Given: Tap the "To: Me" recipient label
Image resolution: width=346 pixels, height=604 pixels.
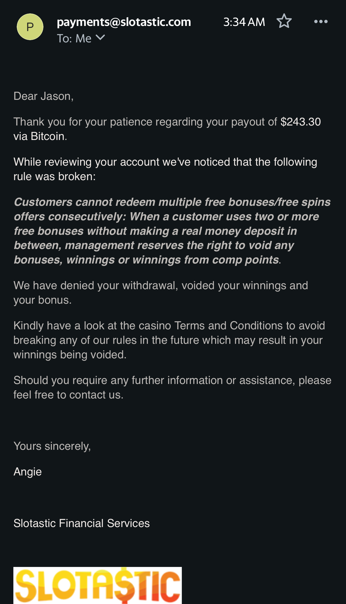Looking at the screenshot, I should click(74, 38).
